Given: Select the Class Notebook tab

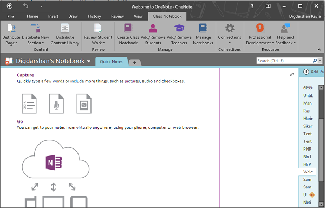Looking at the screenshot, I should point(167,16).
